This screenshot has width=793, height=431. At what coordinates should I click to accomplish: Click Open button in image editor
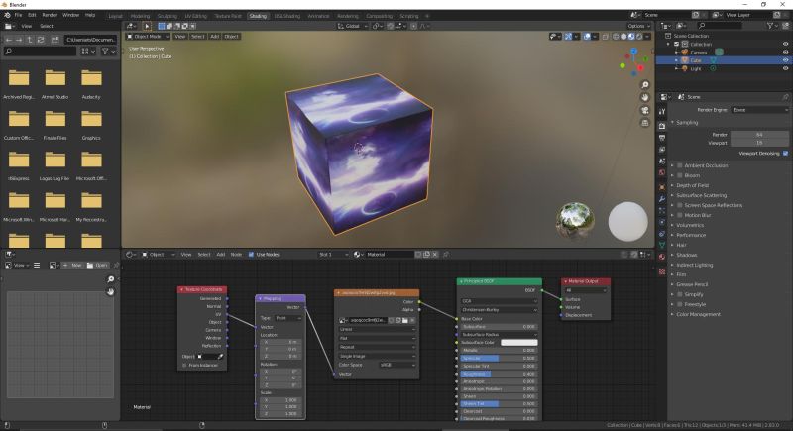click(x=97, y=265)
